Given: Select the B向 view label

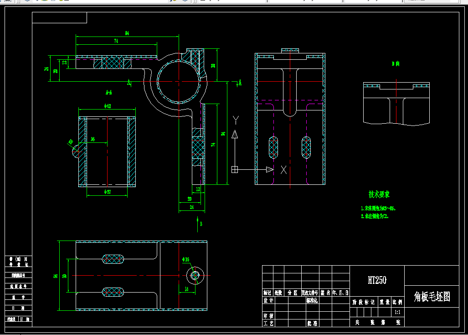Looking at the screenshot, I should [x=396, y=63].
